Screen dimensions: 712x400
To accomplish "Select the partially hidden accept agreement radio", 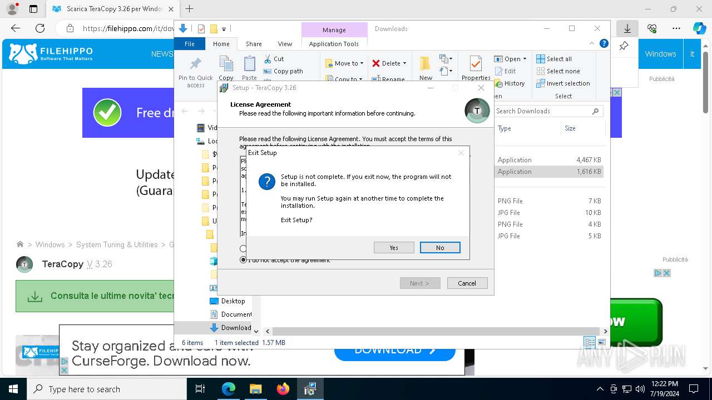I will point(243,249).
